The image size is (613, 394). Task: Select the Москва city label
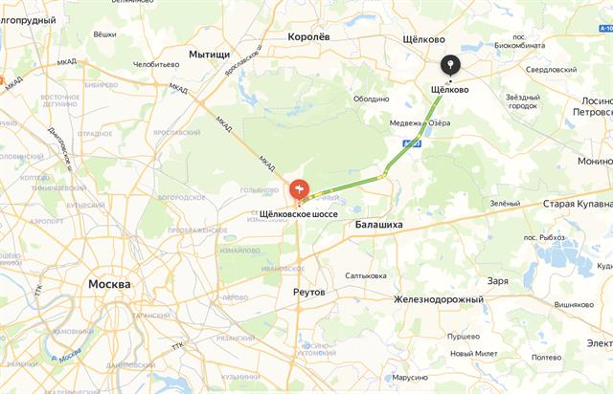[x=109, y=284]
